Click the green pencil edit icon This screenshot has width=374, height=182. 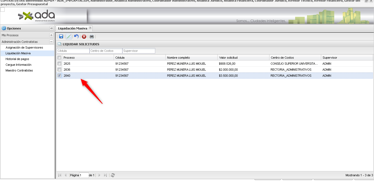[x=69, y=37]
